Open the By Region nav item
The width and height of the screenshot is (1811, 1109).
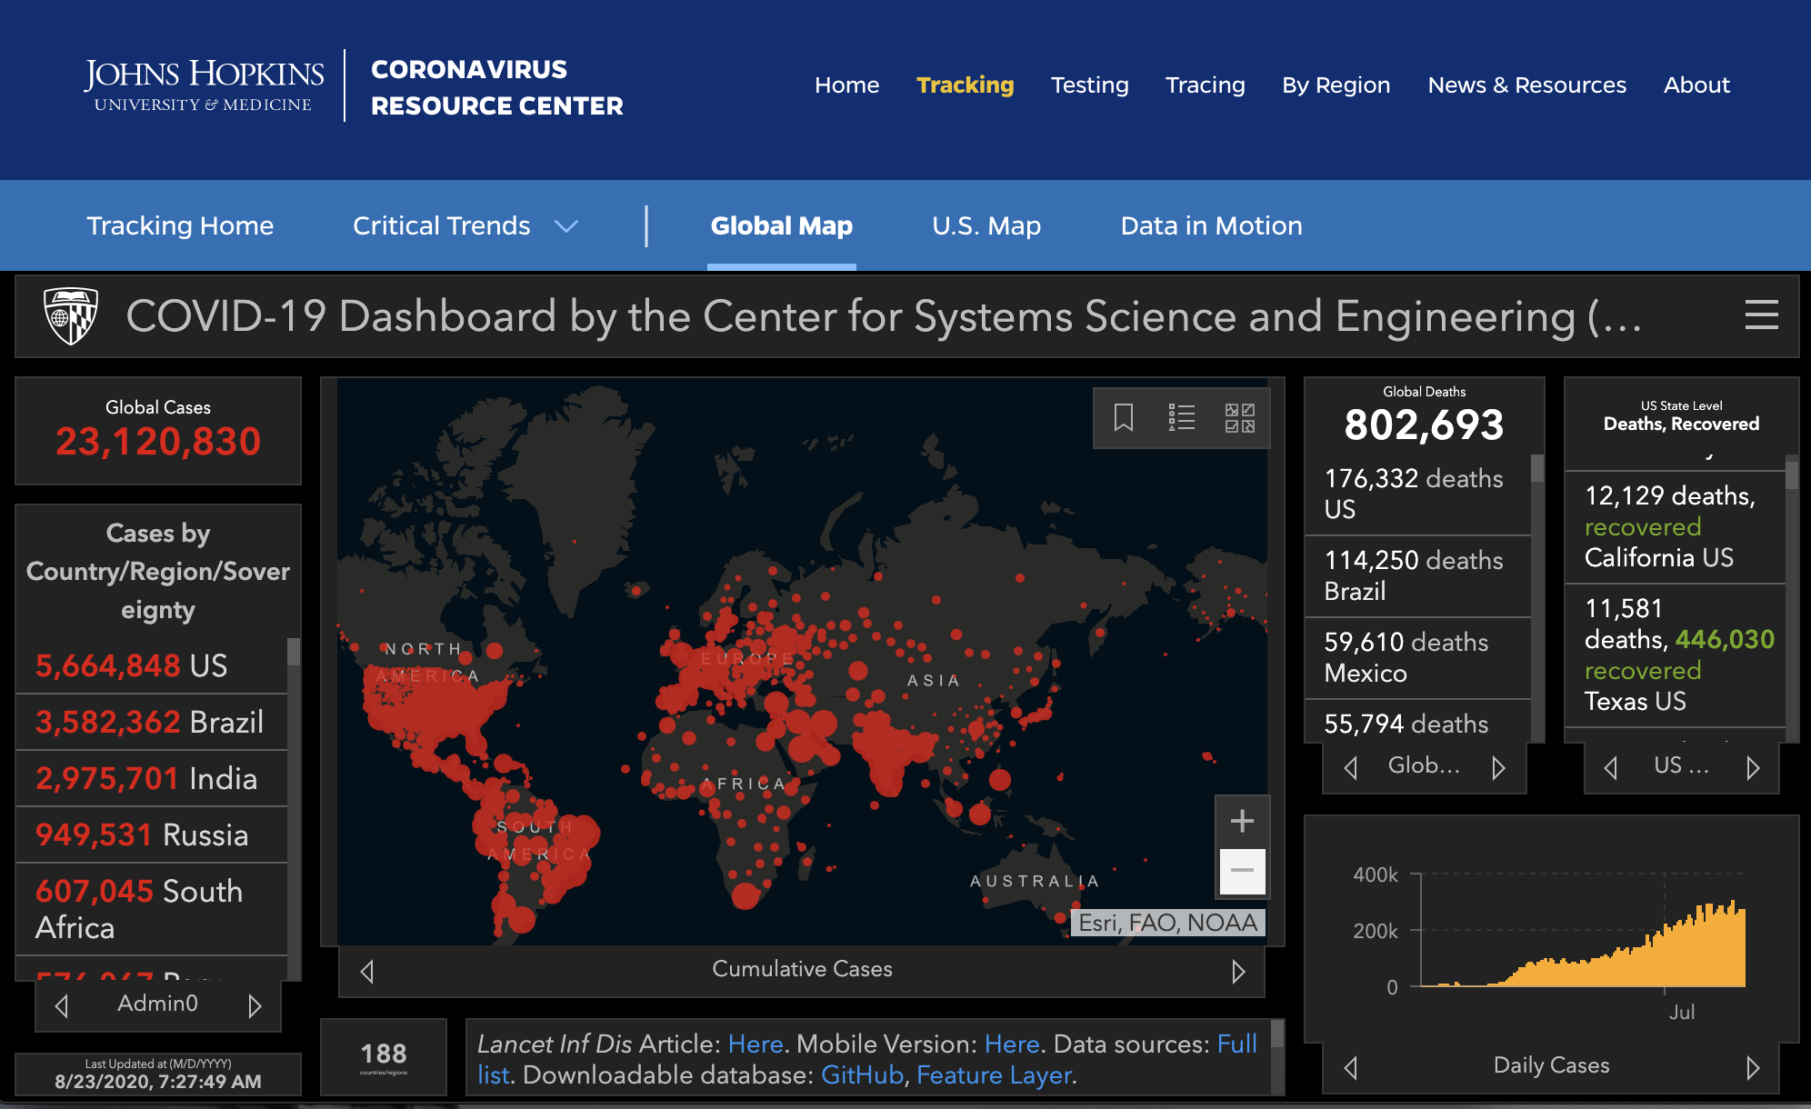click(1336, 85)
